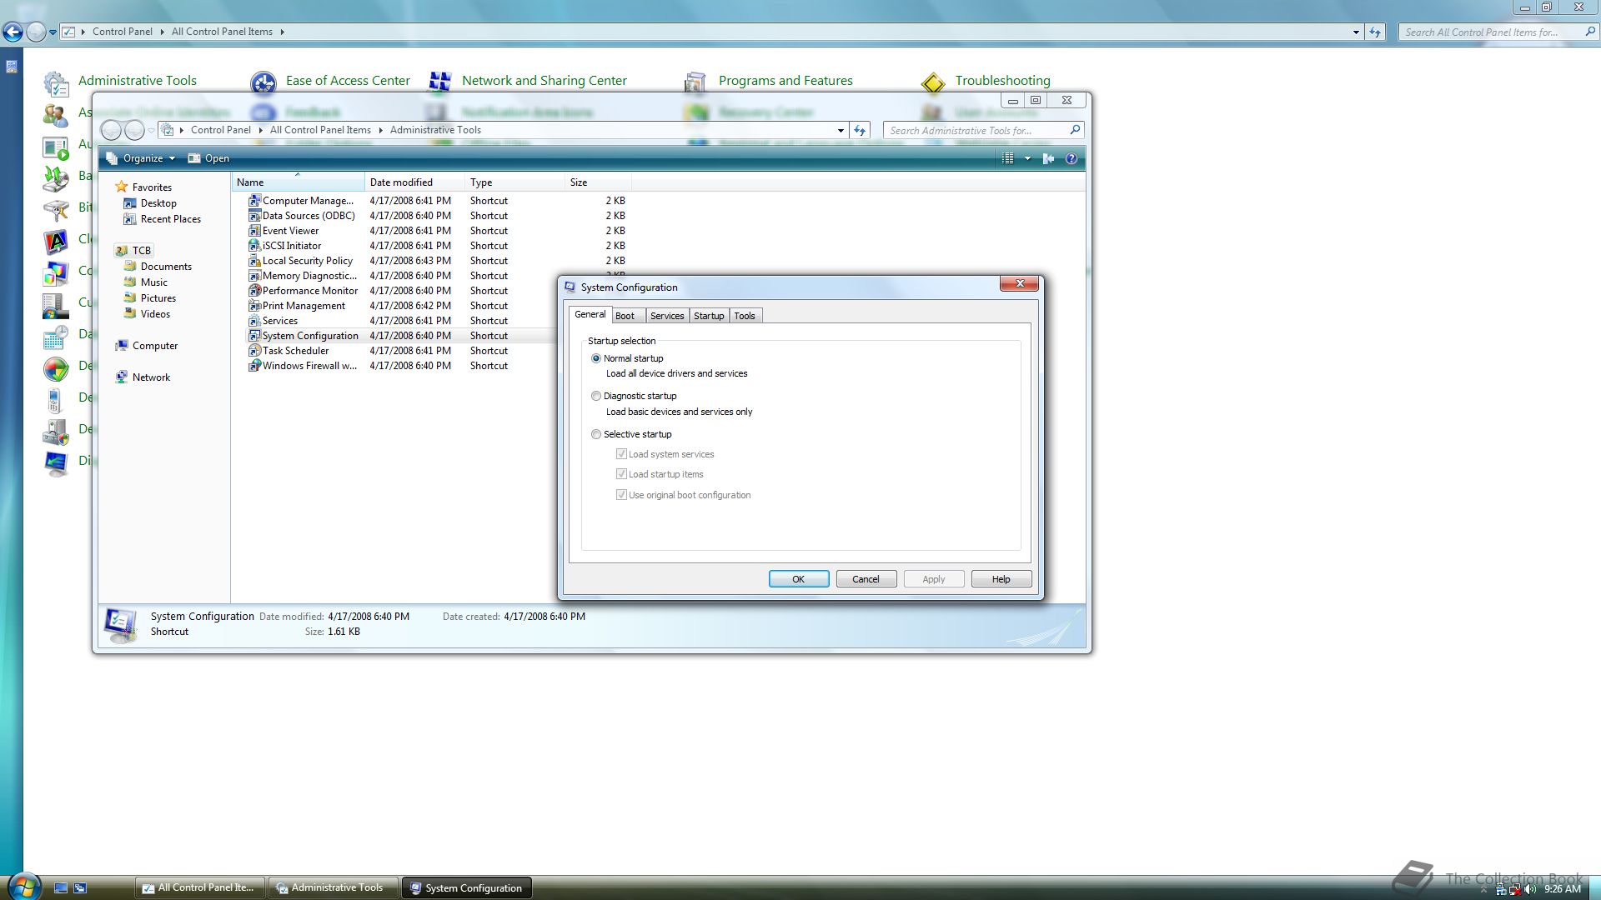Select the Data Sources (ODBC) shortcut icon
This screenshot has height=900, width=1601.
pos(254,216)
